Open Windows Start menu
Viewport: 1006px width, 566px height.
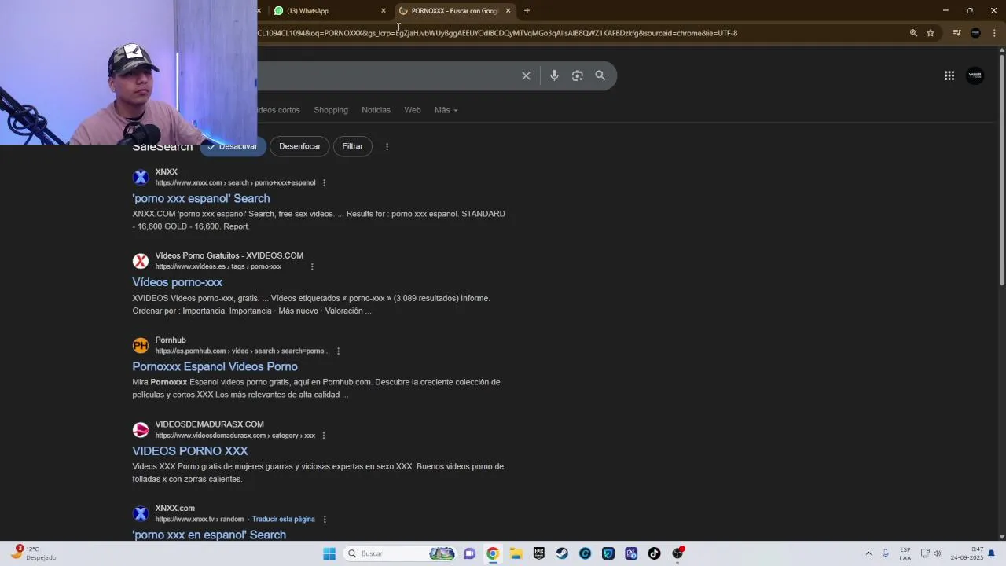[329, 553]
